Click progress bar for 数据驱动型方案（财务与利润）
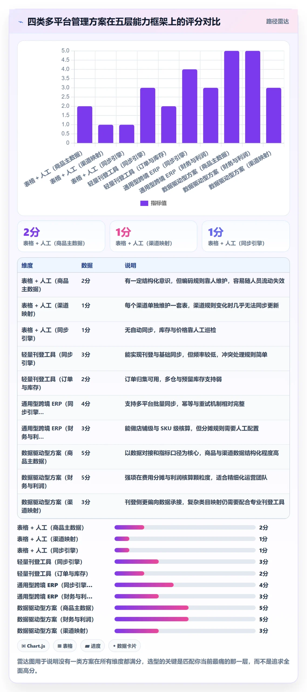307x692 pixels. [x=185, y=619]
